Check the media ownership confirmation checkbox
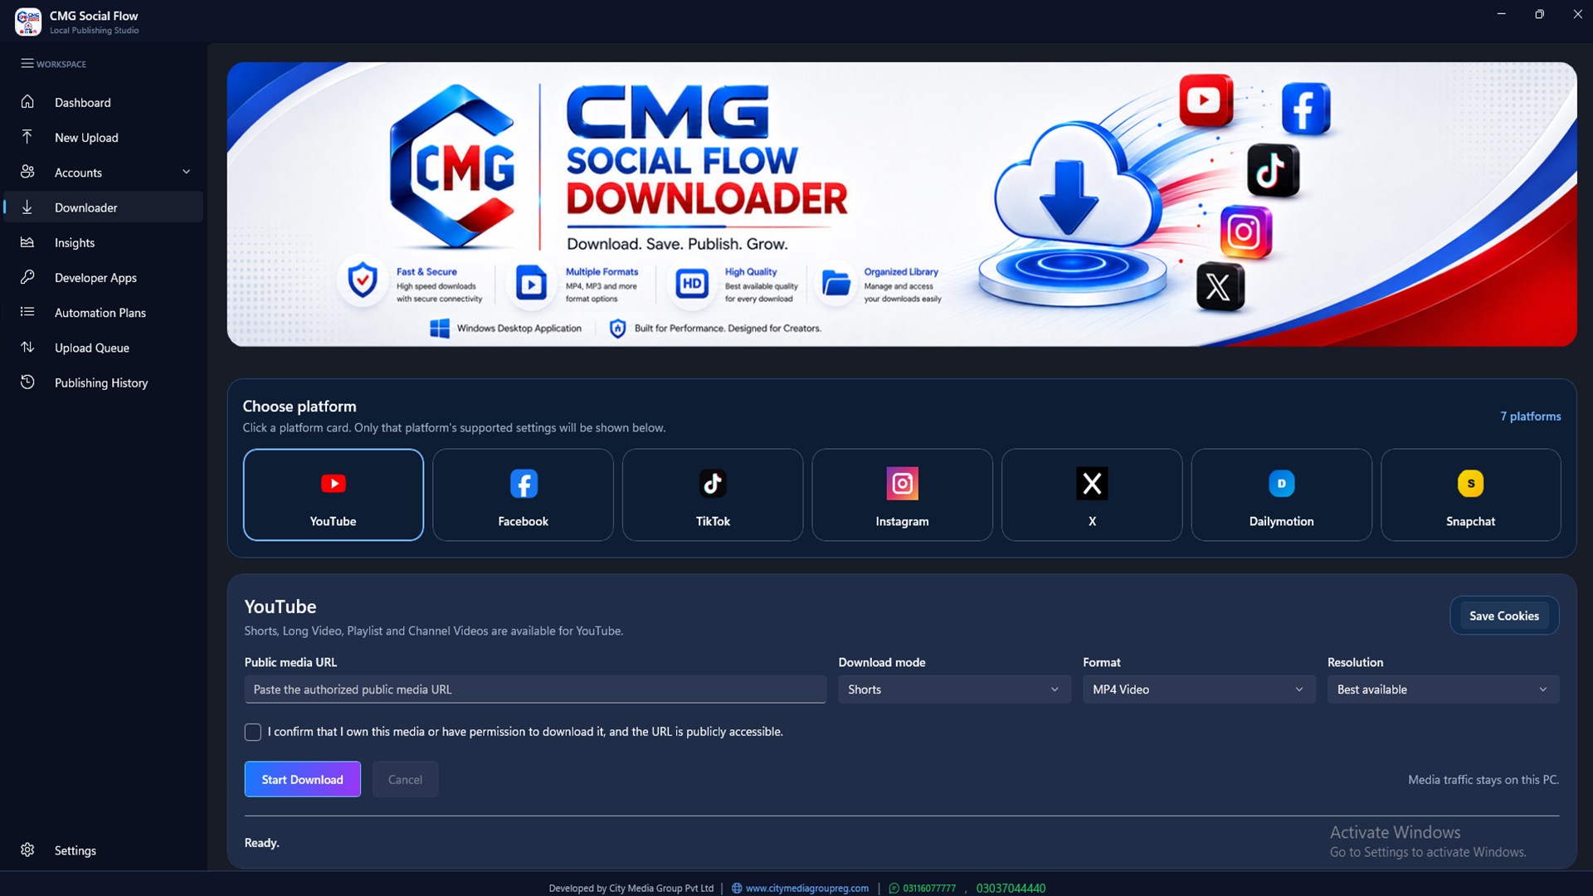 pos(253,732)
